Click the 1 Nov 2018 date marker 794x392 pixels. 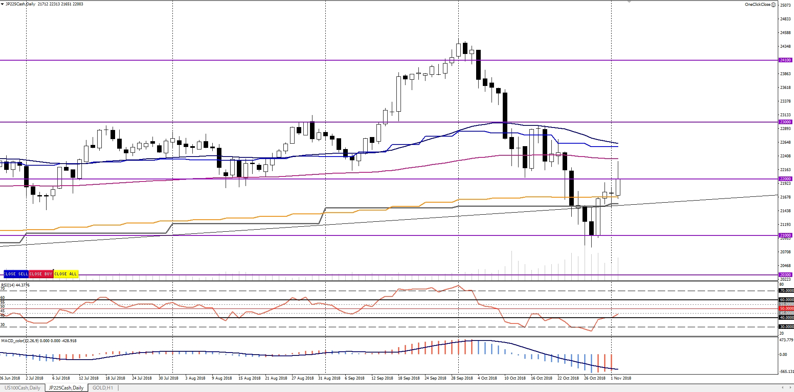621,378
